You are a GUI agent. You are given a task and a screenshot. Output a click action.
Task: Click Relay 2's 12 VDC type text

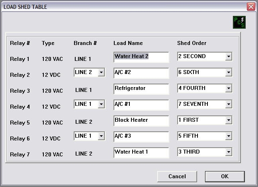pos(51,75)
